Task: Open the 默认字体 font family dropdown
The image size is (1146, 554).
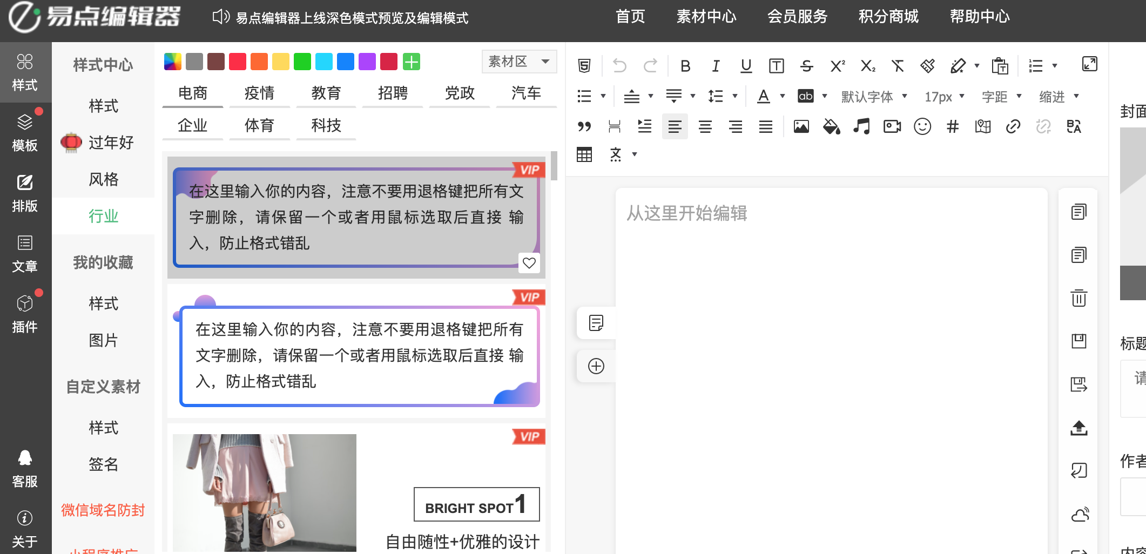Action: 874,97
